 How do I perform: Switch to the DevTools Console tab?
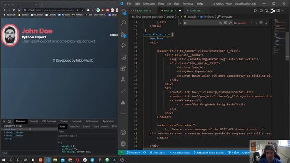tap(34, 121)
